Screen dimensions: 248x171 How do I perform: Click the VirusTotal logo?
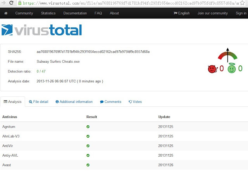tap(42, 30)
